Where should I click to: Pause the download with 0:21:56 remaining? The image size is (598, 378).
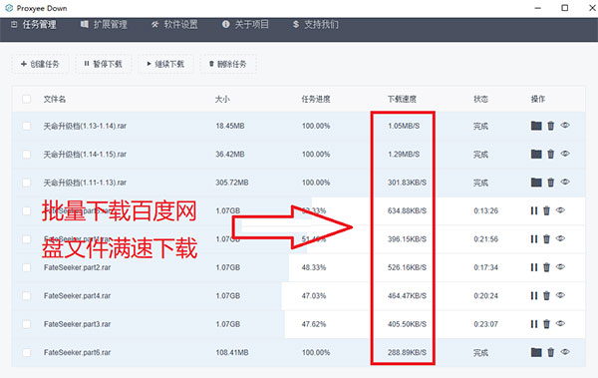534,239
